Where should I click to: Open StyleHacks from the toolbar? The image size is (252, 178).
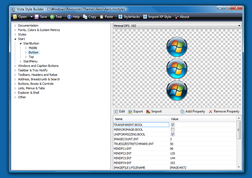[x=120, y=17]
